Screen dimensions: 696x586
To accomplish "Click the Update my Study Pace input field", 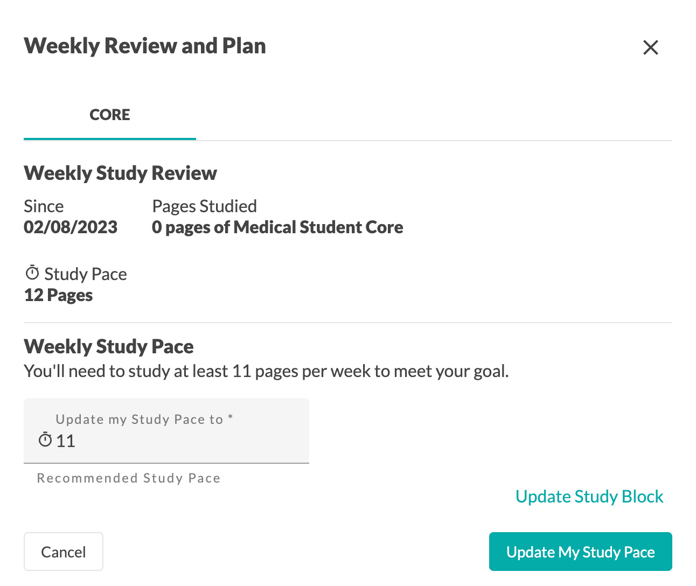I will pyautogui.click(x=166, y=430).
